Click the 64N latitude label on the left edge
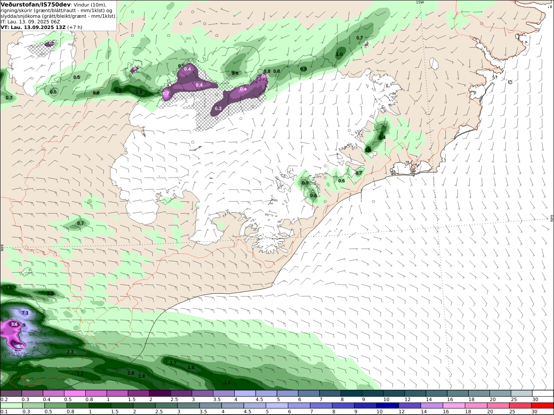 2,247
